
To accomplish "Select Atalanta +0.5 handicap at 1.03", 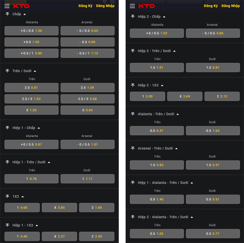I will (x=31, y=42).
